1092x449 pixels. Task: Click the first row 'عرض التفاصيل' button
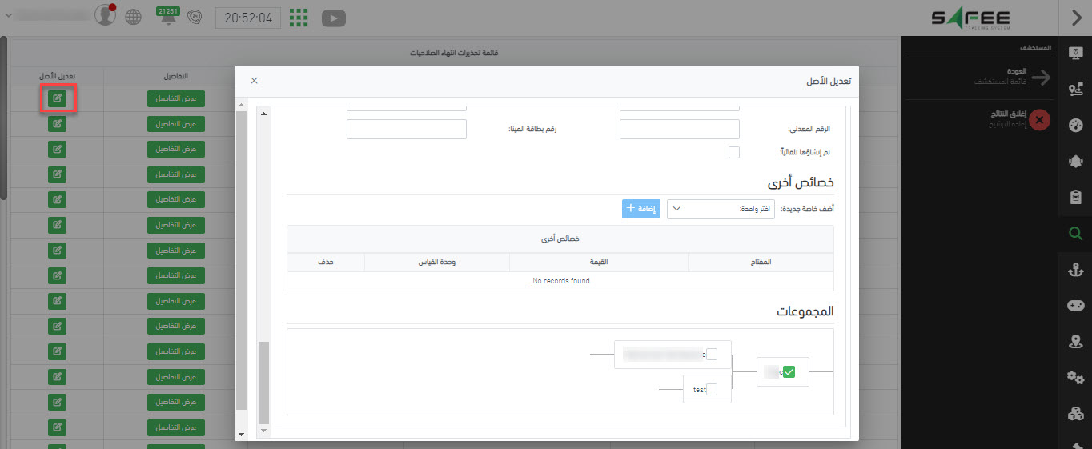[176, 98]
